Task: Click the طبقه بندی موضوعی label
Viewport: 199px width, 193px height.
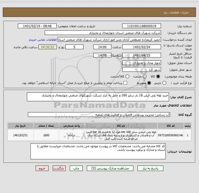Action: [x=178, y=76]
